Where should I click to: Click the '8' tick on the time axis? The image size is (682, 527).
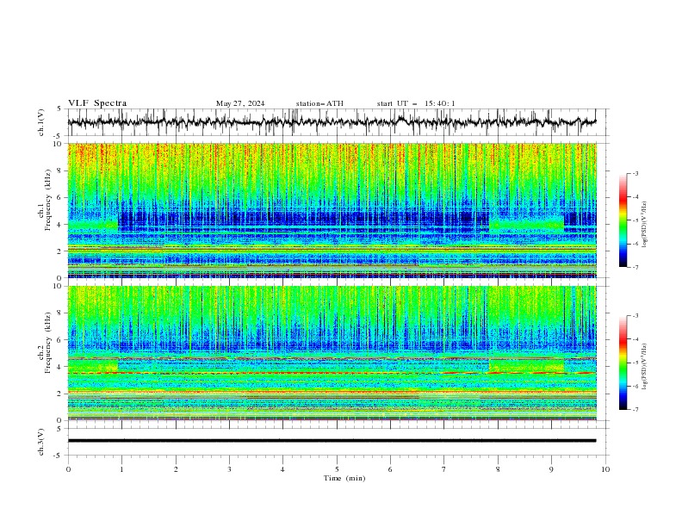[x=498, y=469]
